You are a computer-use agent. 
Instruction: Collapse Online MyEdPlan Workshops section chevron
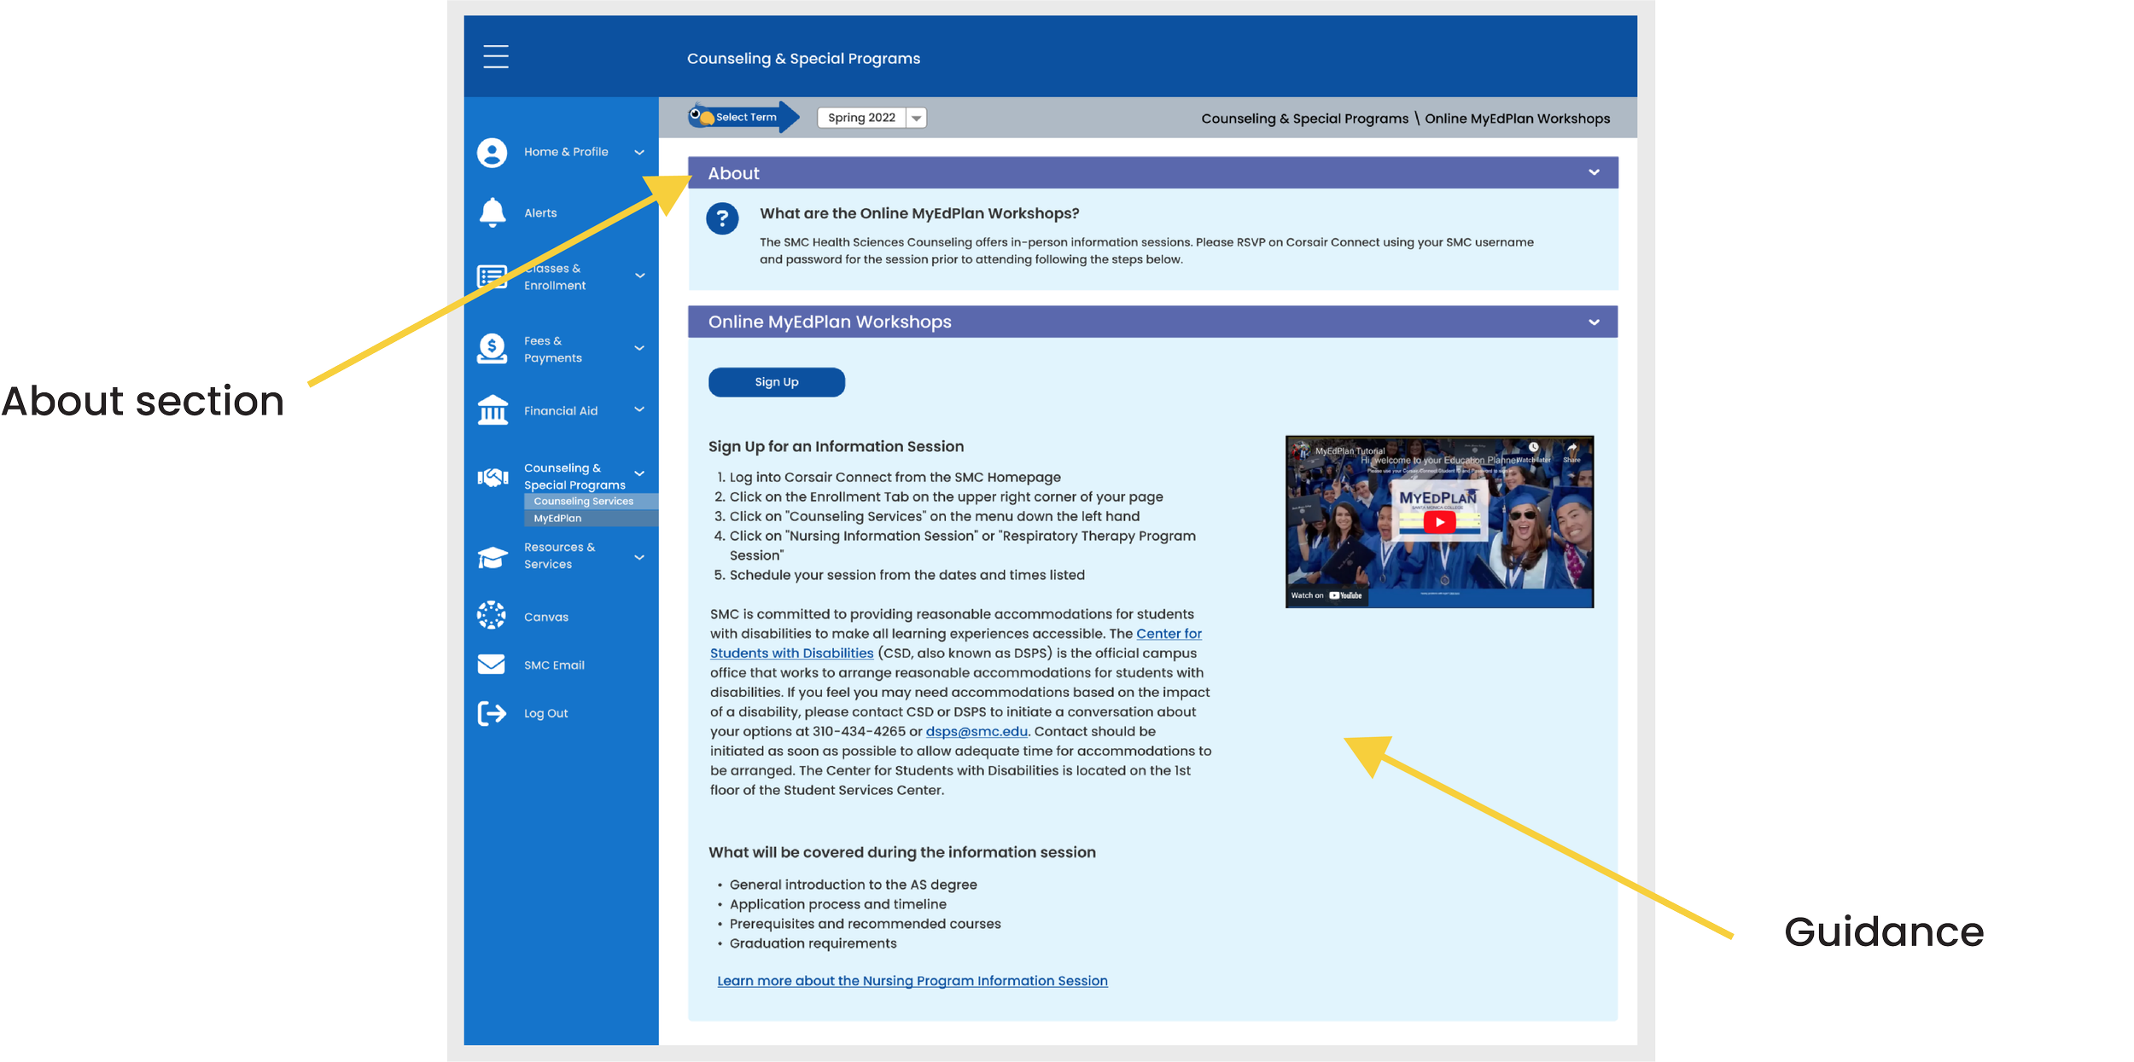point(1593,322)
